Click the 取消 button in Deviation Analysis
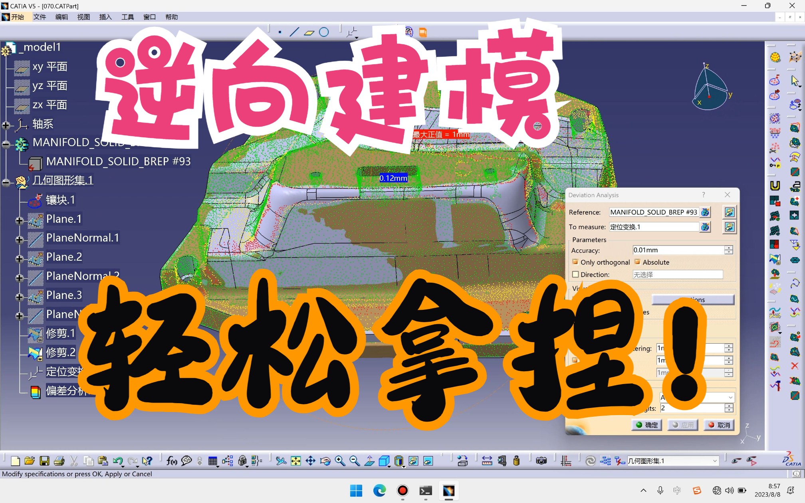Screen dimensions: 805x503 click(x=719, y=425)
